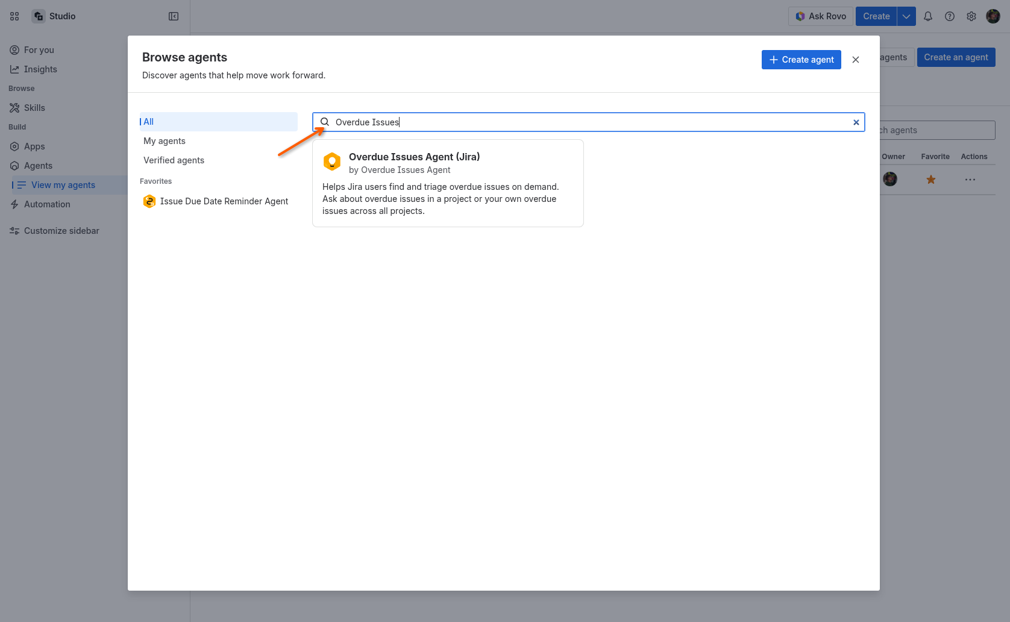
Task: Click the search magnifier icon
Action: [x=325, y=122]
